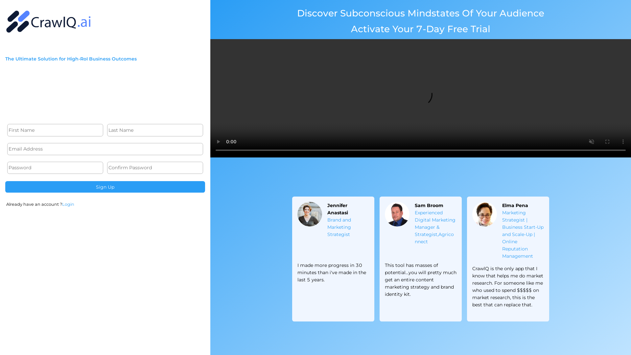This screenshot has height=355, width=631.
Task: Click testimonial 'I made more progress in 30 minutes'
Action: point(332,272)
